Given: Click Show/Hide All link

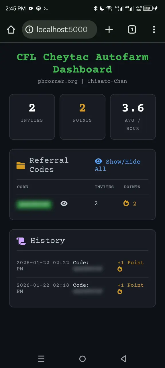Looking at the screenshot, I should 117,165.
